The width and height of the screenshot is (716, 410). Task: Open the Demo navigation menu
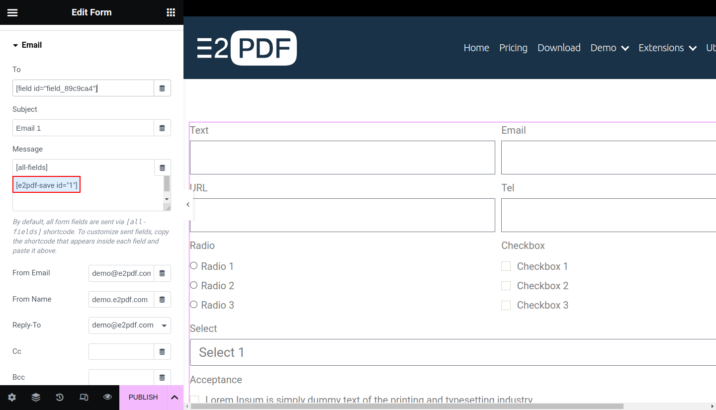coord(609,48)
